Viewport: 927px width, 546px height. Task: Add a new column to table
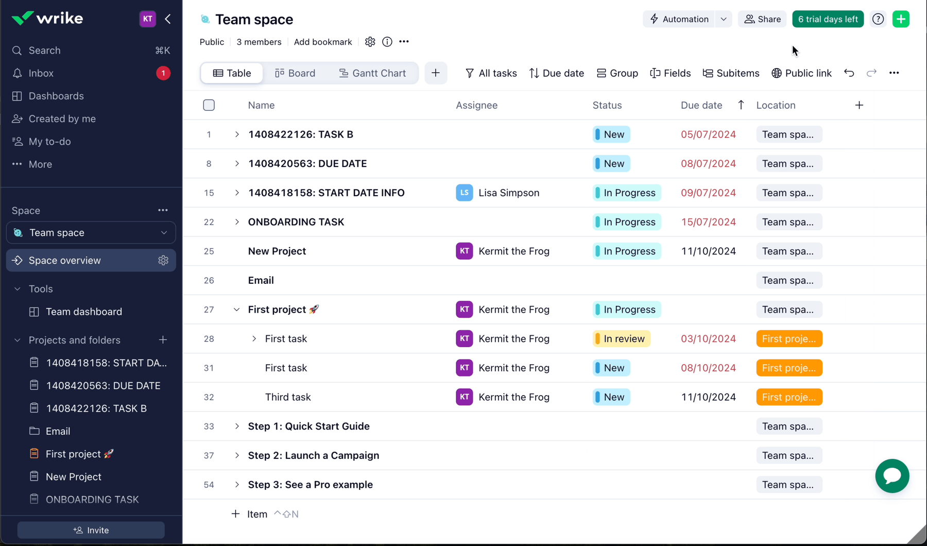point(859,105)
